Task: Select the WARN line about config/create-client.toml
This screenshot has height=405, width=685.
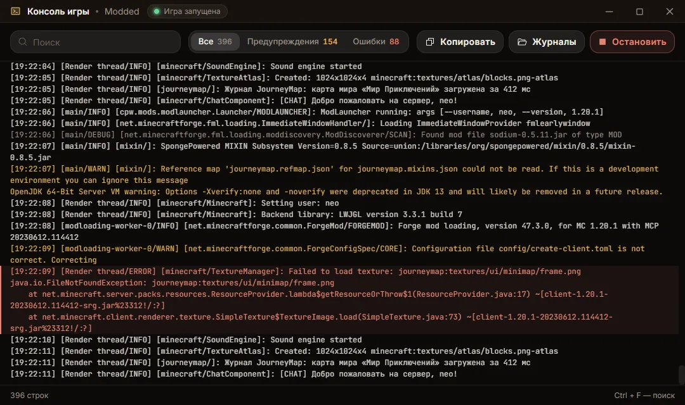Action: [327, 254]
